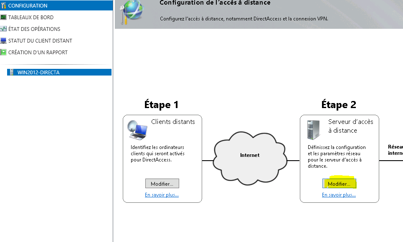
Task: Click the Clients distants title
Action: click(173, 121)
